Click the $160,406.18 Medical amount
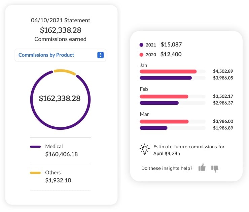The width and height of the screenshot is (249, 212). point(62,154)
